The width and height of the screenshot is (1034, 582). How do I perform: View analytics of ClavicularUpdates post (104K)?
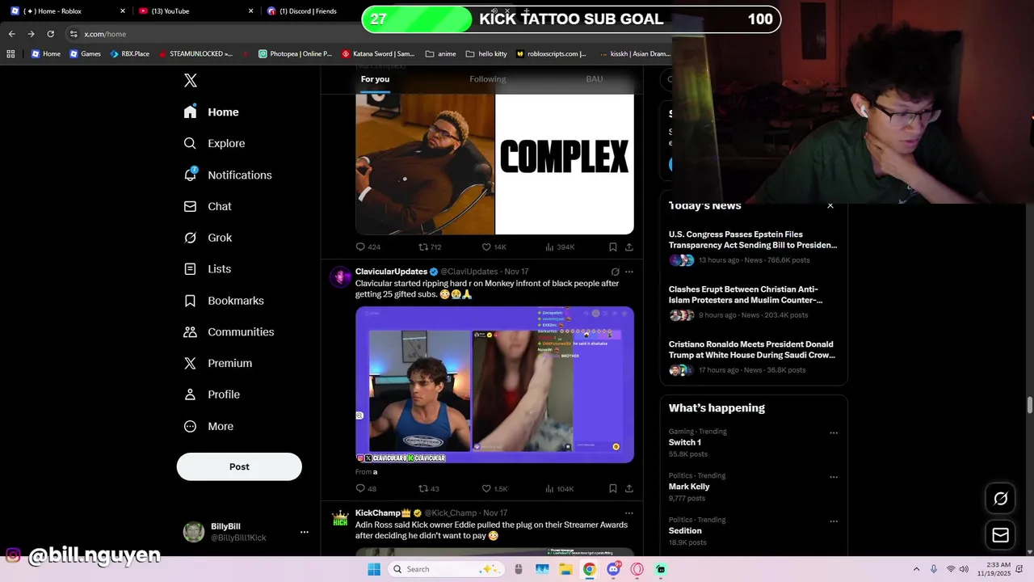pos(560,488)
